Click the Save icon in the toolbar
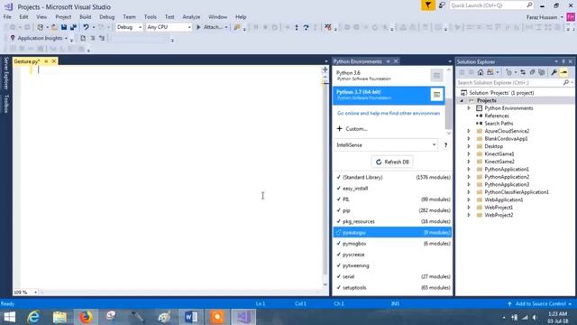This screenshot has height=325, width=577. 64,27
